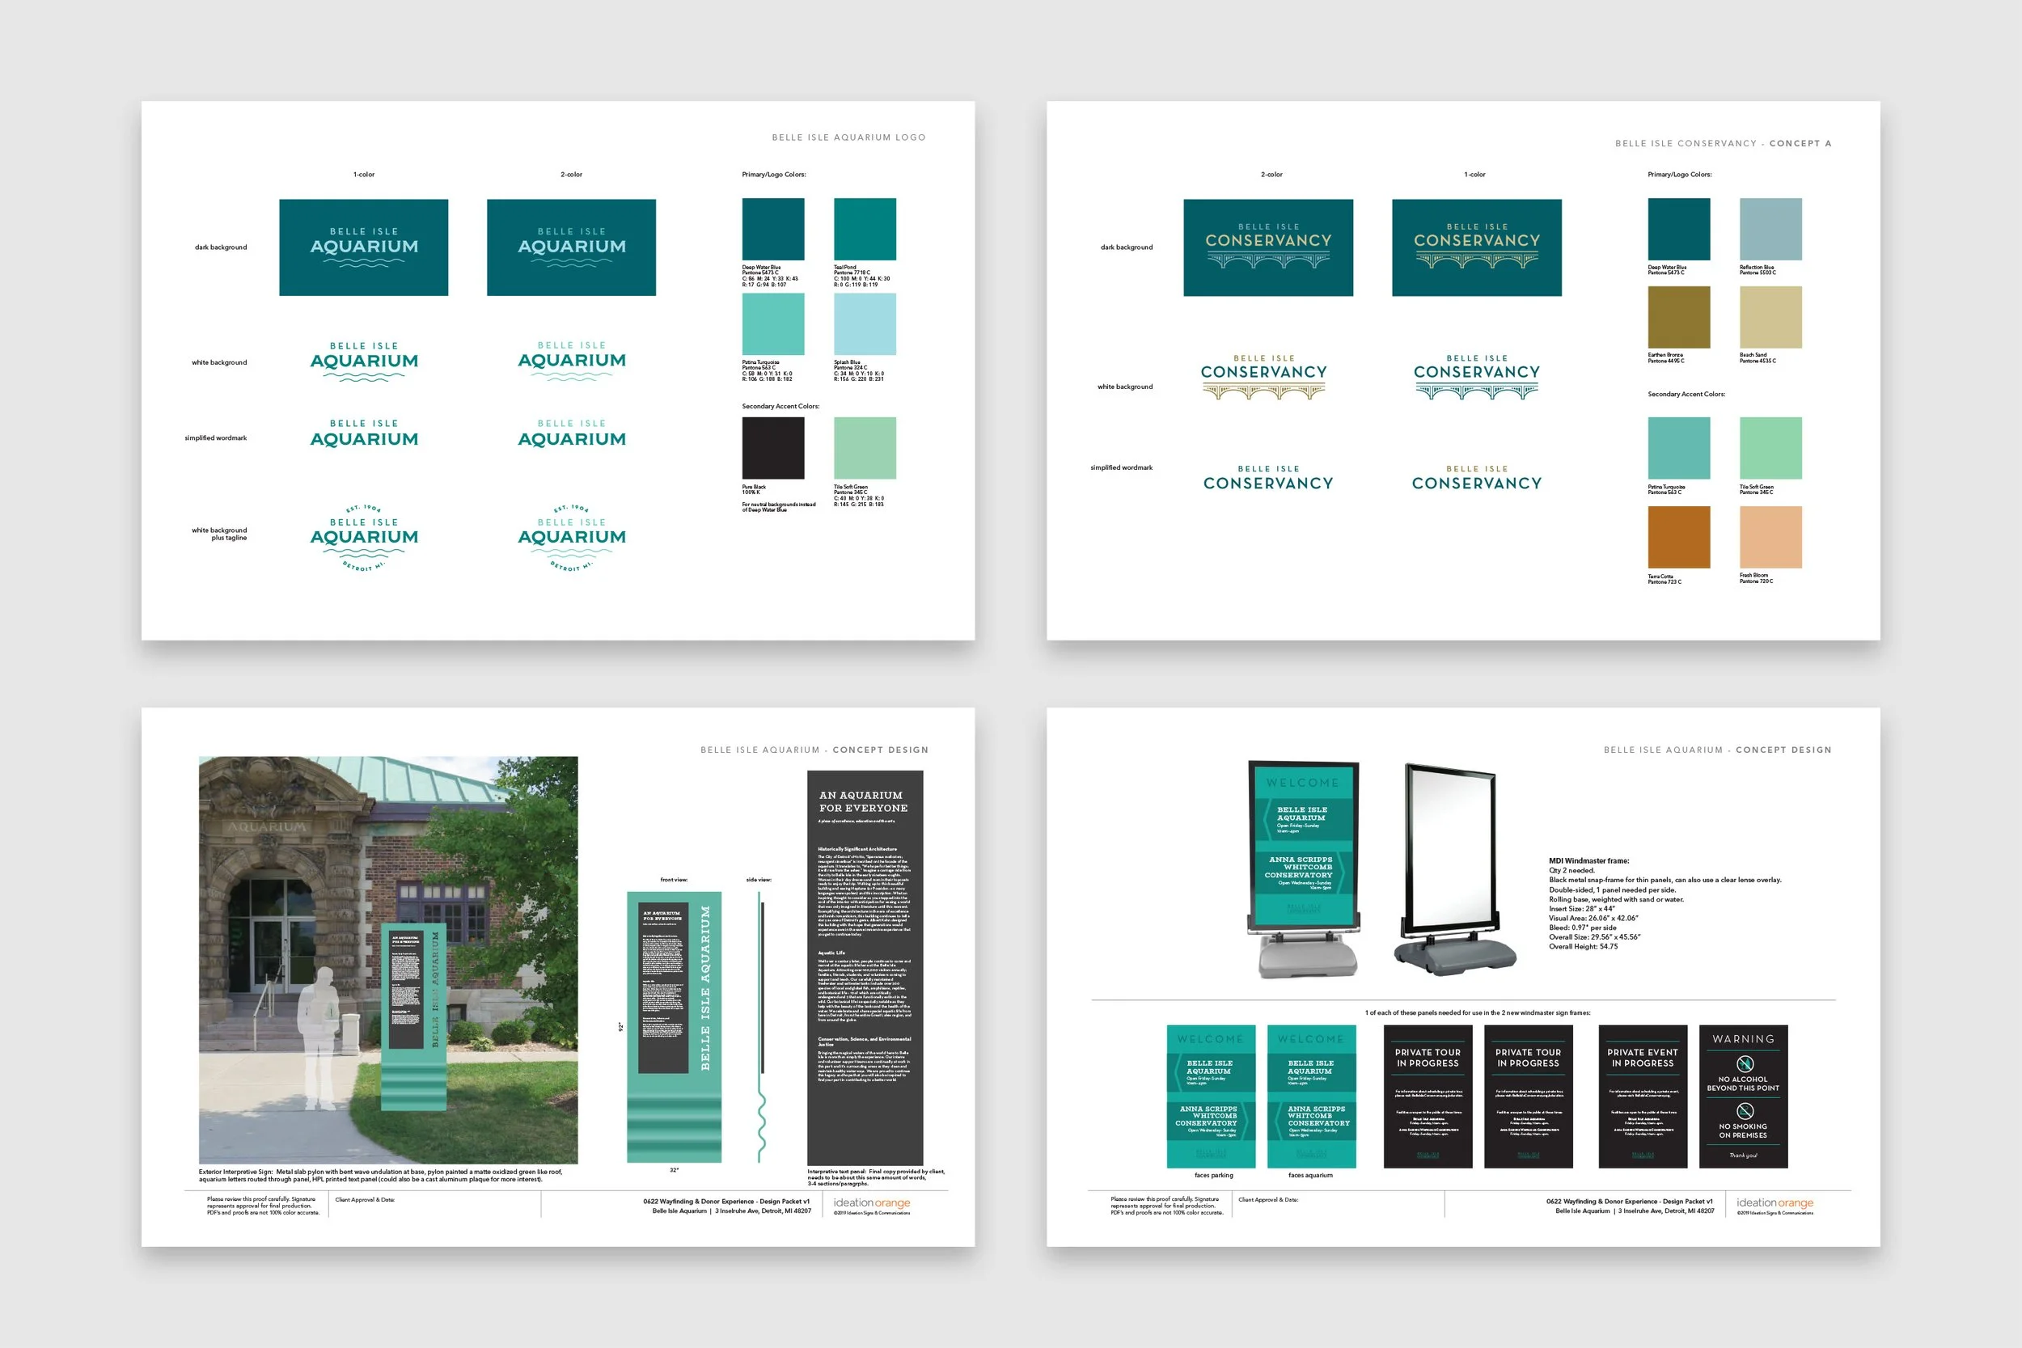Click the aquarium building entrance photo
This screenshot has height=1348, width=2022.
pyautogui.click(x=388, y=959)
